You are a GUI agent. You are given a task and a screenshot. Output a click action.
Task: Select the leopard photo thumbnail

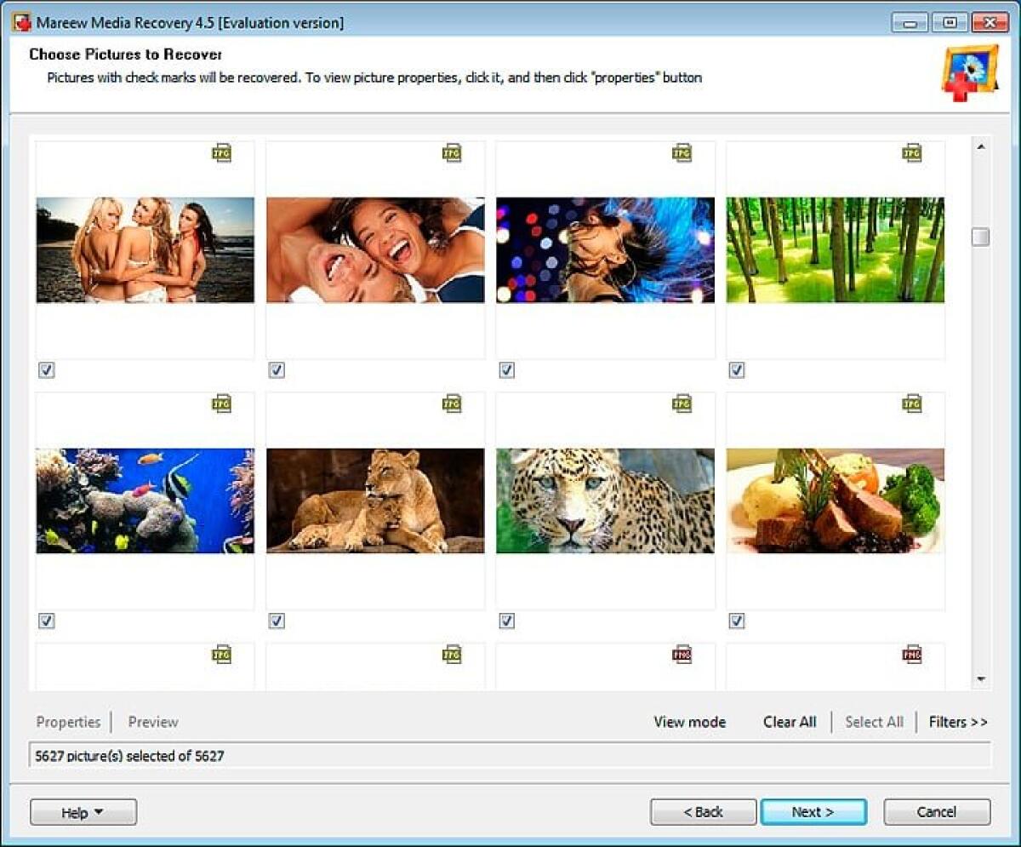click(x=605, y=501)
